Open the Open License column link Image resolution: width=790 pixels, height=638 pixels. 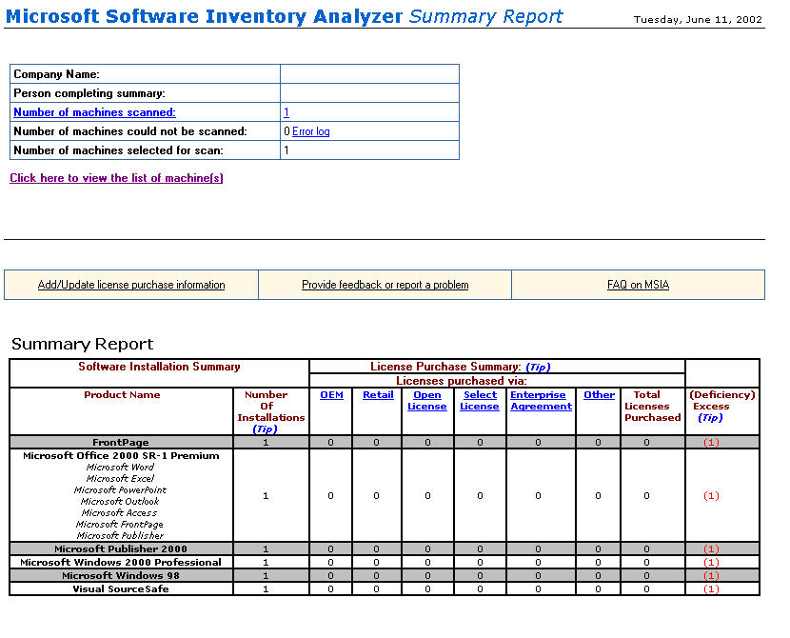click(427, 401)
